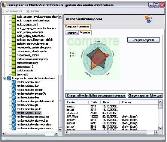Viewport: 167px width, 142px height.
Task: Sort file list by Taille column
Action: [x=94, y=102]
